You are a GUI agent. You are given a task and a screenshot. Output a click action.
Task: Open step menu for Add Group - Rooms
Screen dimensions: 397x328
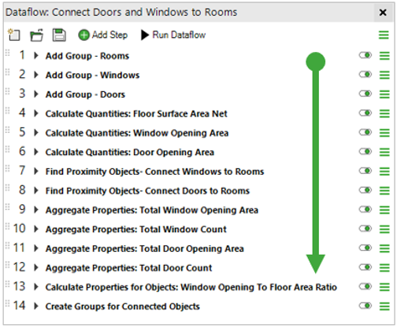pyautogui.click(x=384, y=56)
